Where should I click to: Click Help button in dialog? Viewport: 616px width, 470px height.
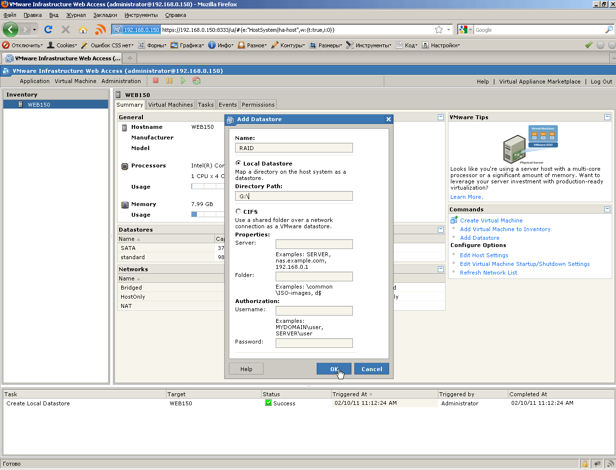click(x=246, y=369)
